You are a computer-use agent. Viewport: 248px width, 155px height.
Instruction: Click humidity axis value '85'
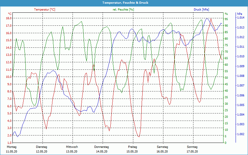[226, 32]
